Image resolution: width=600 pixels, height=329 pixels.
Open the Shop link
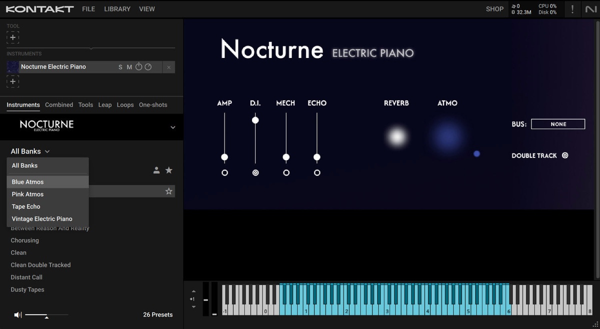click(494, 9)
